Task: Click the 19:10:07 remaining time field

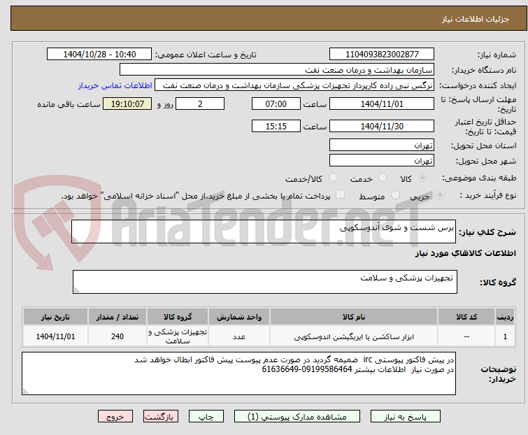Action: [127, 104]
